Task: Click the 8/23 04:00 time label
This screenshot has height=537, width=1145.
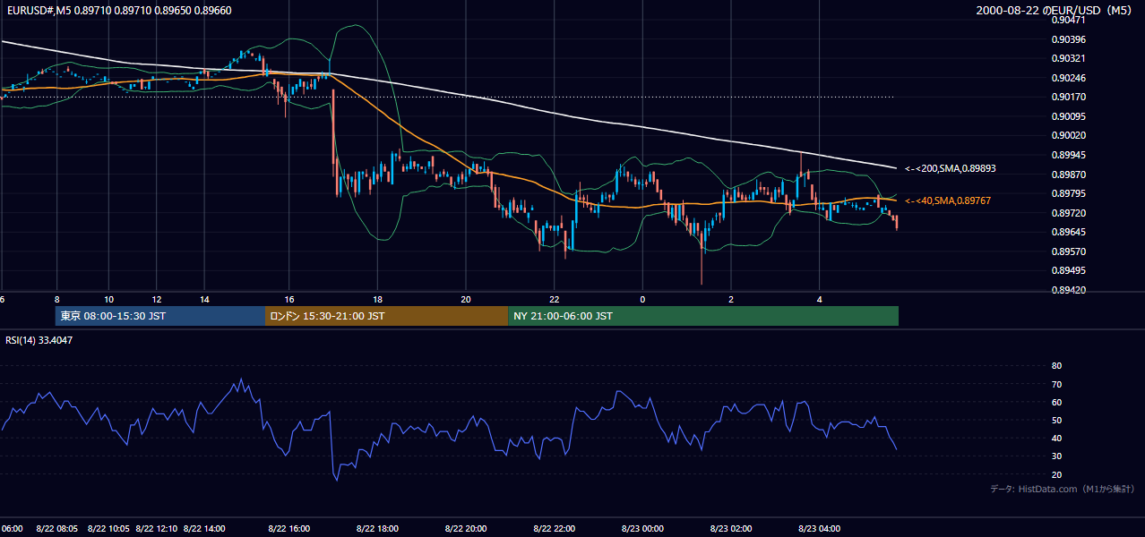Action: coord(819,529)
